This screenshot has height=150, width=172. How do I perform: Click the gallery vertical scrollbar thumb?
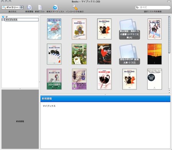169,35
